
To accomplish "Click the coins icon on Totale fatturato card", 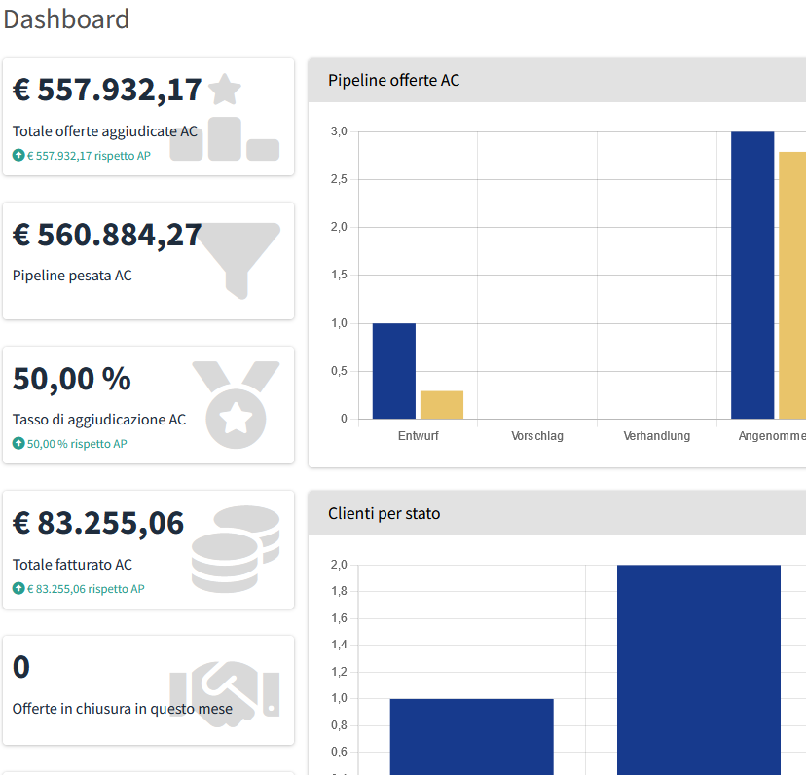I will pos(236,549).
